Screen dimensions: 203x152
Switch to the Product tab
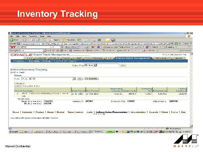(x=54, y=58)
